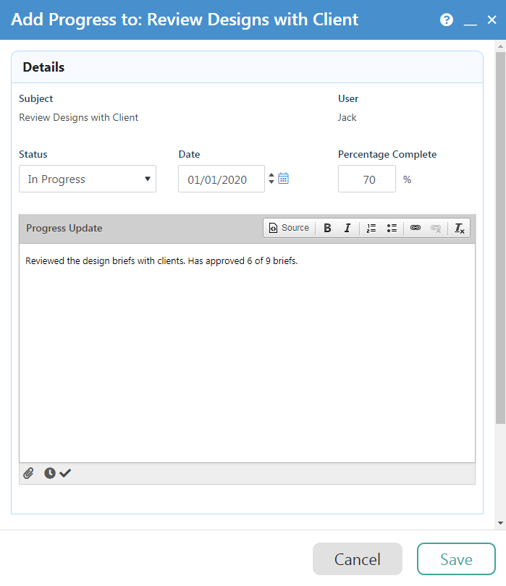
Task: Click the Save button
Action: (x=456, y=559)
